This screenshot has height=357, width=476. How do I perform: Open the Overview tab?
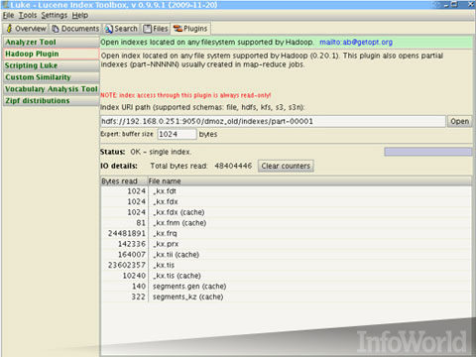coord(26,29)
